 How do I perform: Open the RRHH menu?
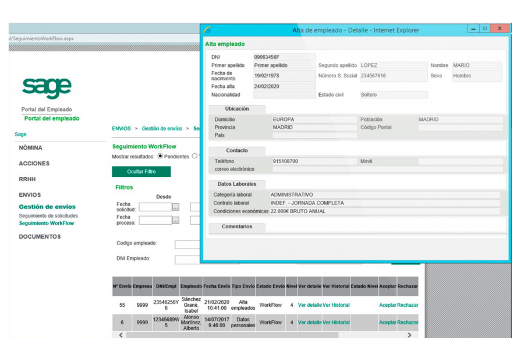(x=27, y=179)
